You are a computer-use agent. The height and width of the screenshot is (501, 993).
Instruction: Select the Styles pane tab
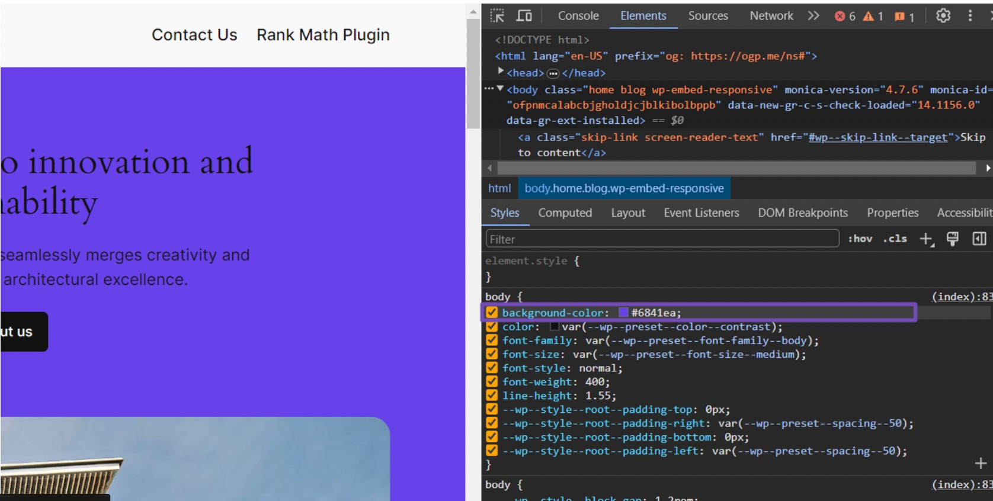pyautogui.click(x=505, y=213)
